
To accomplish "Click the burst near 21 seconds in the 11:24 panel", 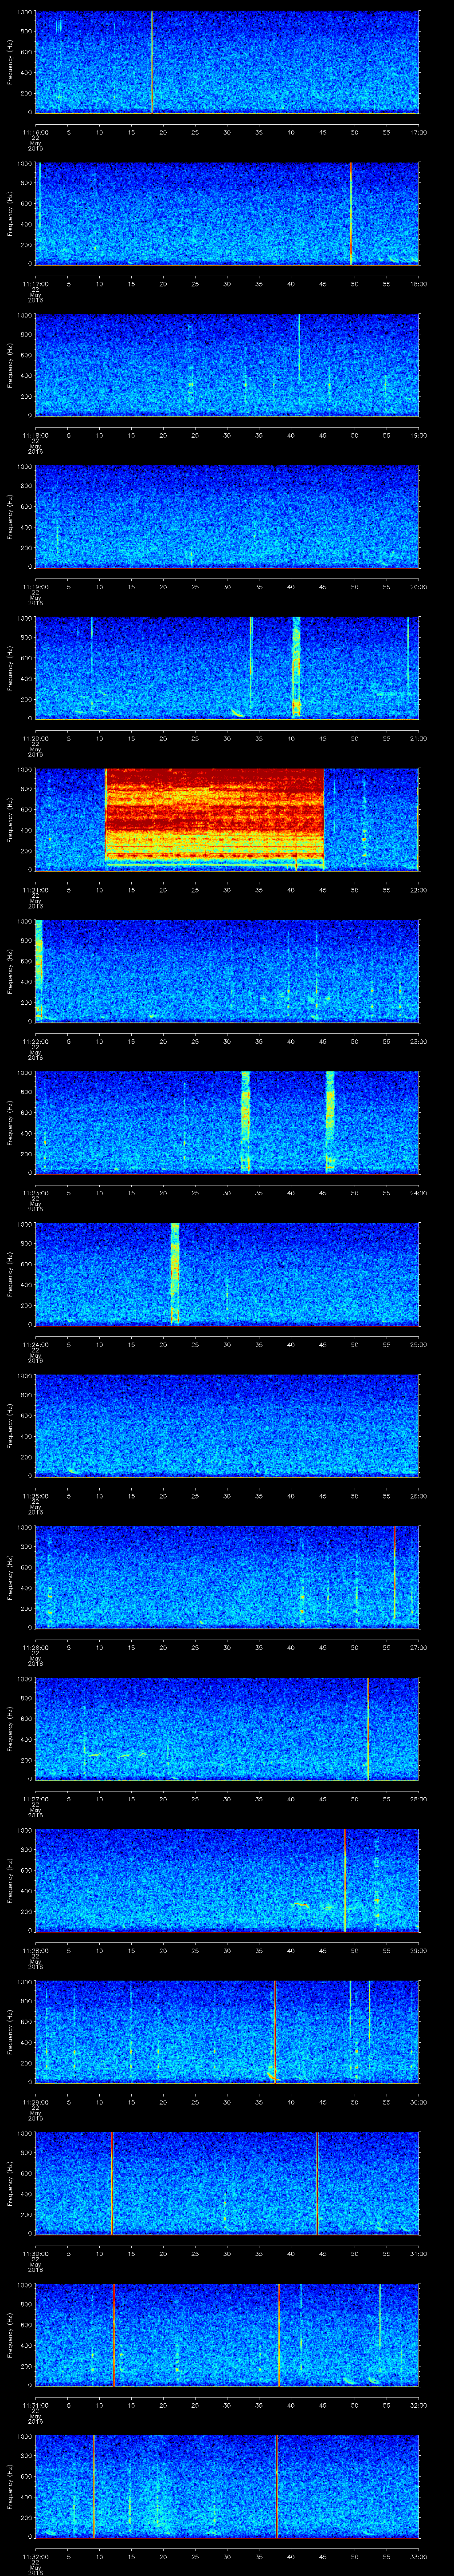I will (x=175, y=1274).
